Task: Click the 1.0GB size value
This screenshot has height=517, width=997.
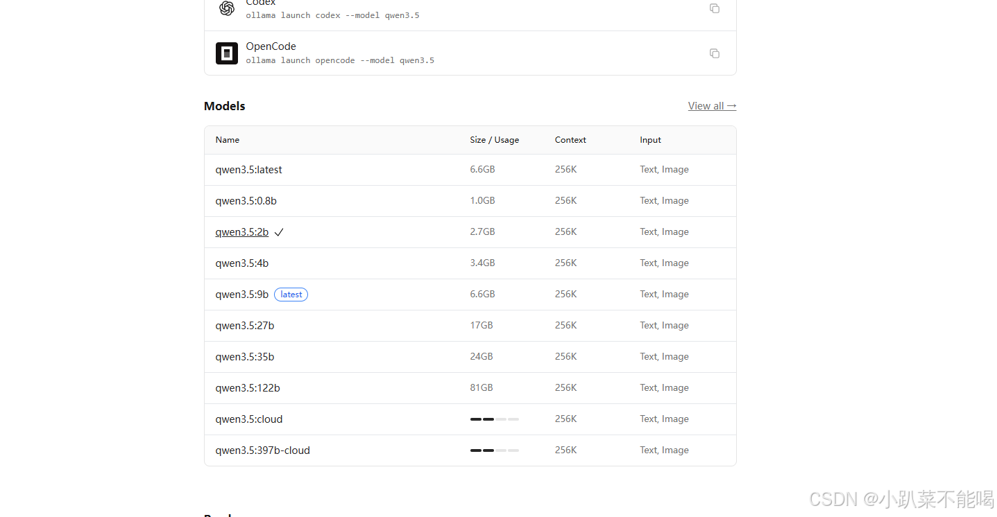Action: (x=483, y=201)
